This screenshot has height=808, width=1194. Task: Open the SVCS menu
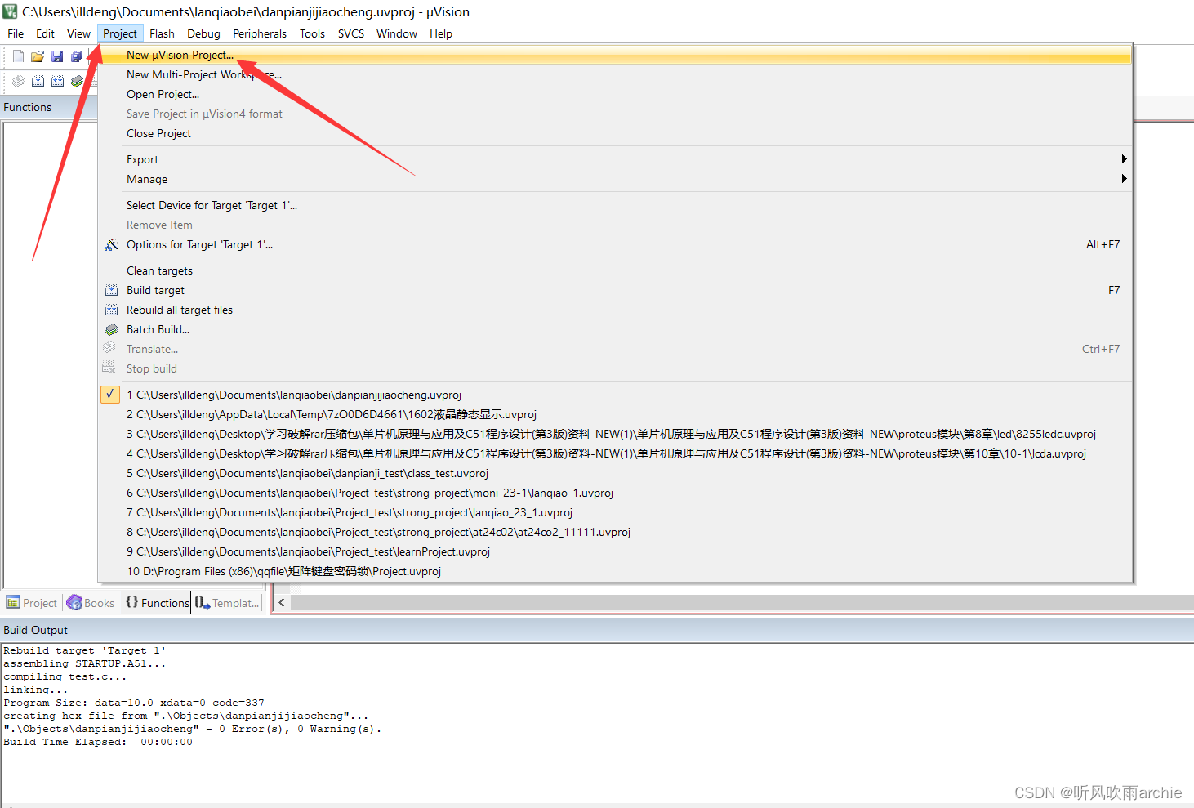(351, 33)
